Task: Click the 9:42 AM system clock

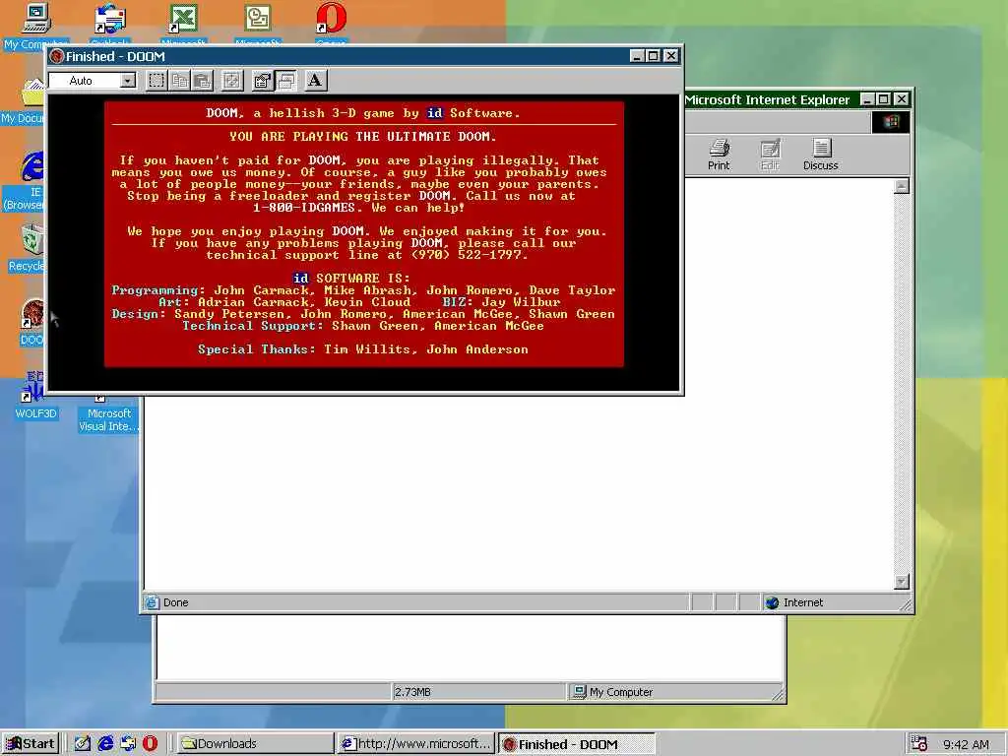Action: coord(967,744)
